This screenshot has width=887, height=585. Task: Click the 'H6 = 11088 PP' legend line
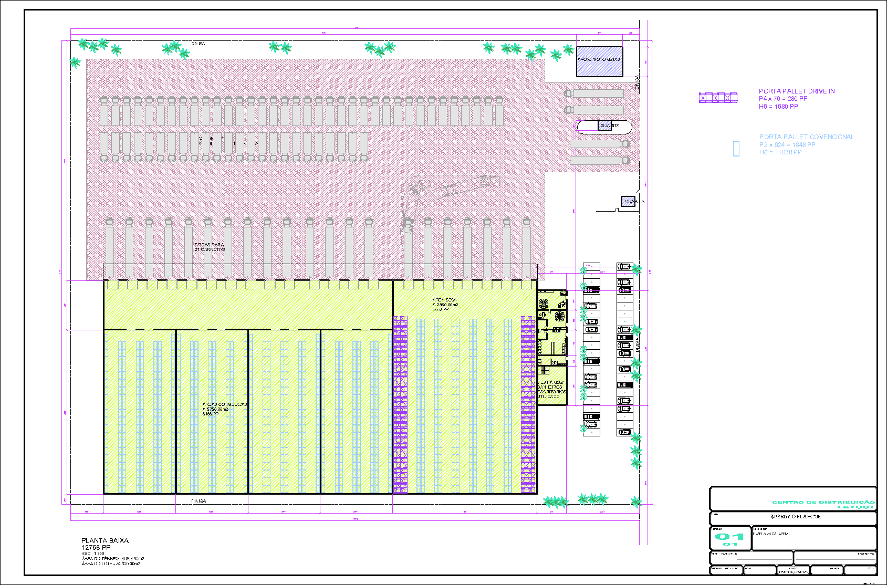click(x=780, y=152)
